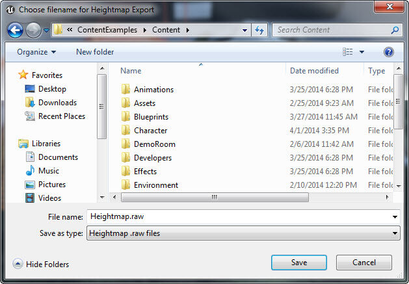Sort by the Date modified column header

coord(314,71)
